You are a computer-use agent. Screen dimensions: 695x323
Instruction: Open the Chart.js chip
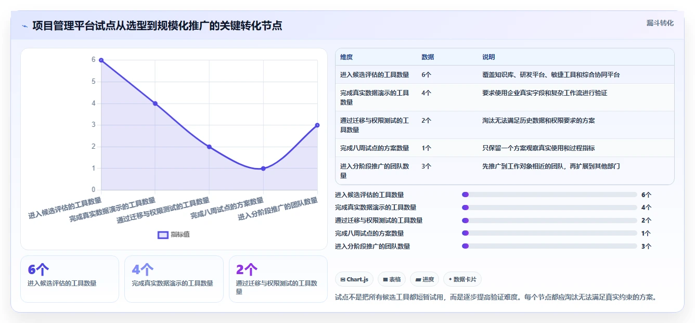(x=354, y=279)
